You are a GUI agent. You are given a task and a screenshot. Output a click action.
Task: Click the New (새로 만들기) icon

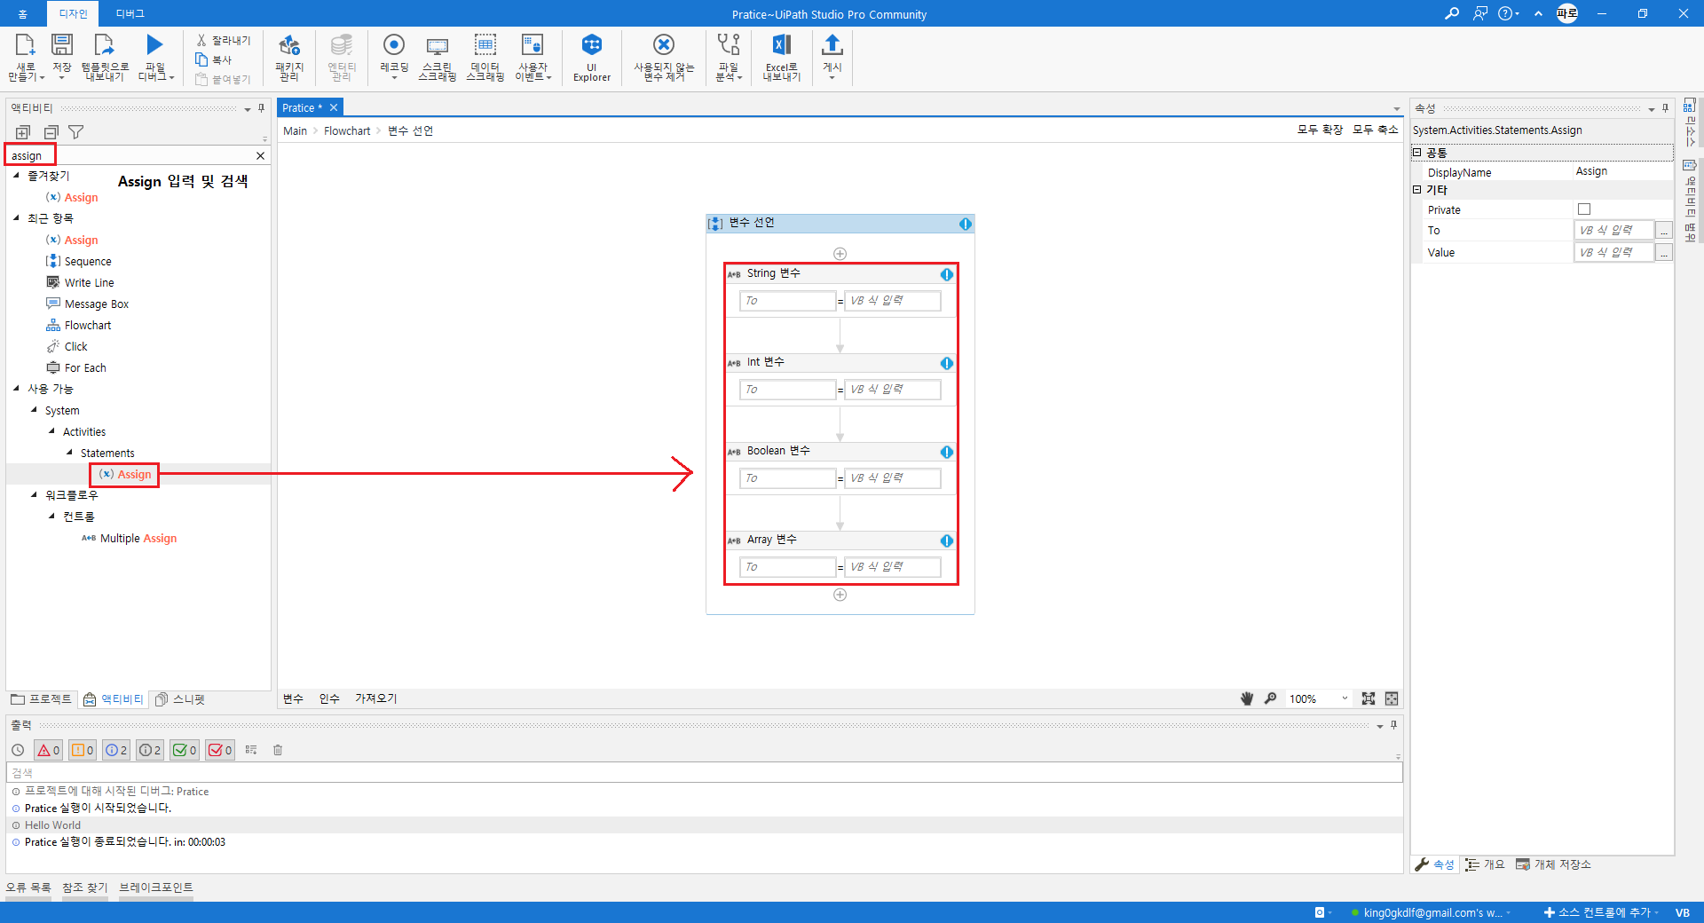coord(25,45)
